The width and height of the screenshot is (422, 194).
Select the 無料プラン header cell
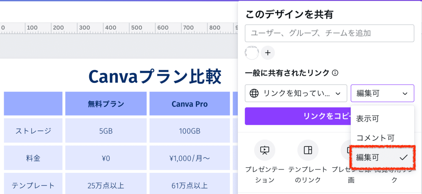point(106,104)
